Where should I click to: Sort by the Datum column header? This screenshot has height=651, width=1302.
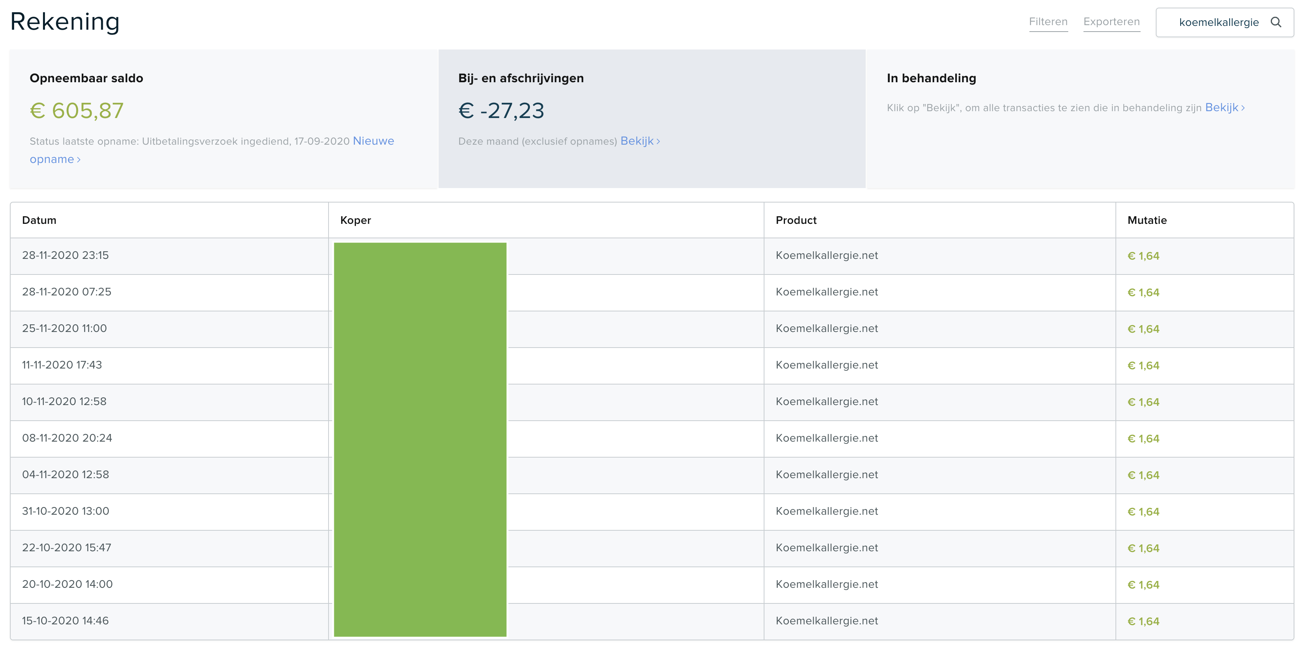40,220
